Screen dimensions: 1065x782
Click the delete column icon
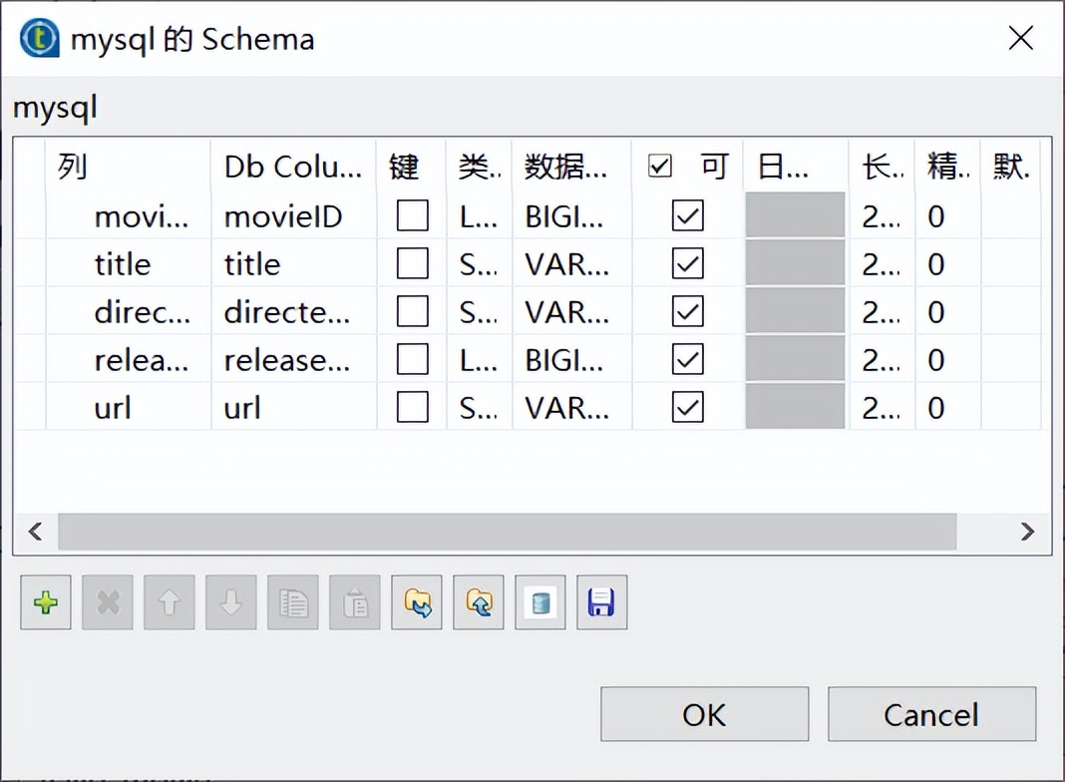pos(107,602)
